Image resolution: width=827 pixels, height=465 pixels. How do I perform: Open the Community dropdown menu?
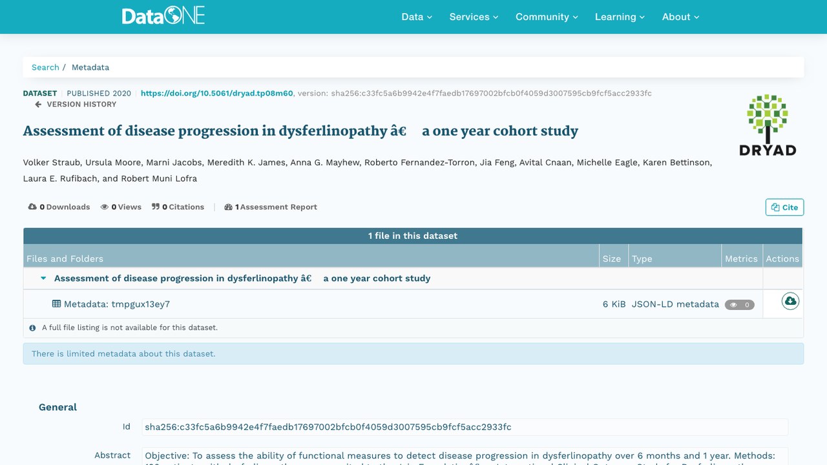pyautogui.click(x=547, y=17)
